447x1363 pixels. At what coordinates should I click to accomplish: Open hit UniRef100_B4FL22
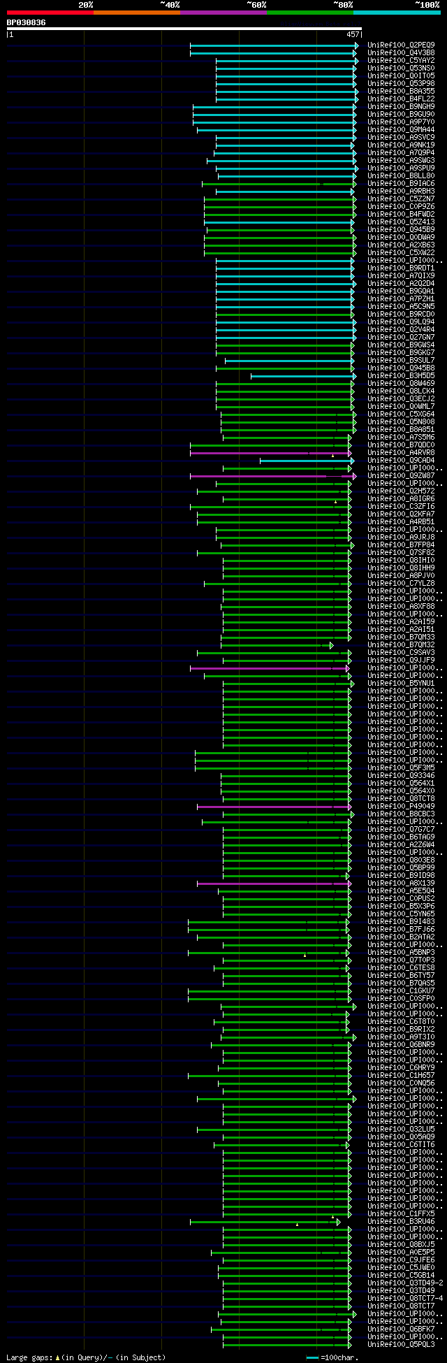[x=401, y=99]
